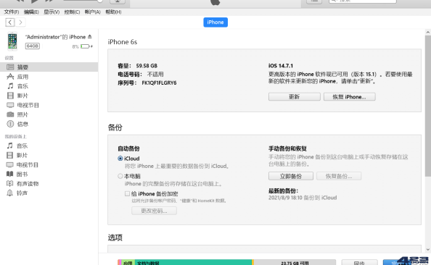Click the iOS 14.7.1 version text

click(281, 66)
